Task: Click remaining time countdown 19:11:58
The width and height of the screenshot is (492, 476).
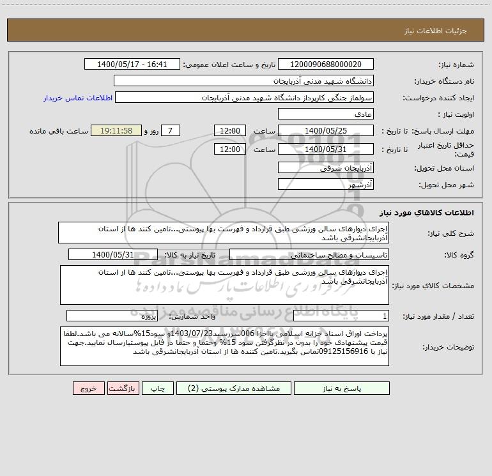Action: (116, 130)
